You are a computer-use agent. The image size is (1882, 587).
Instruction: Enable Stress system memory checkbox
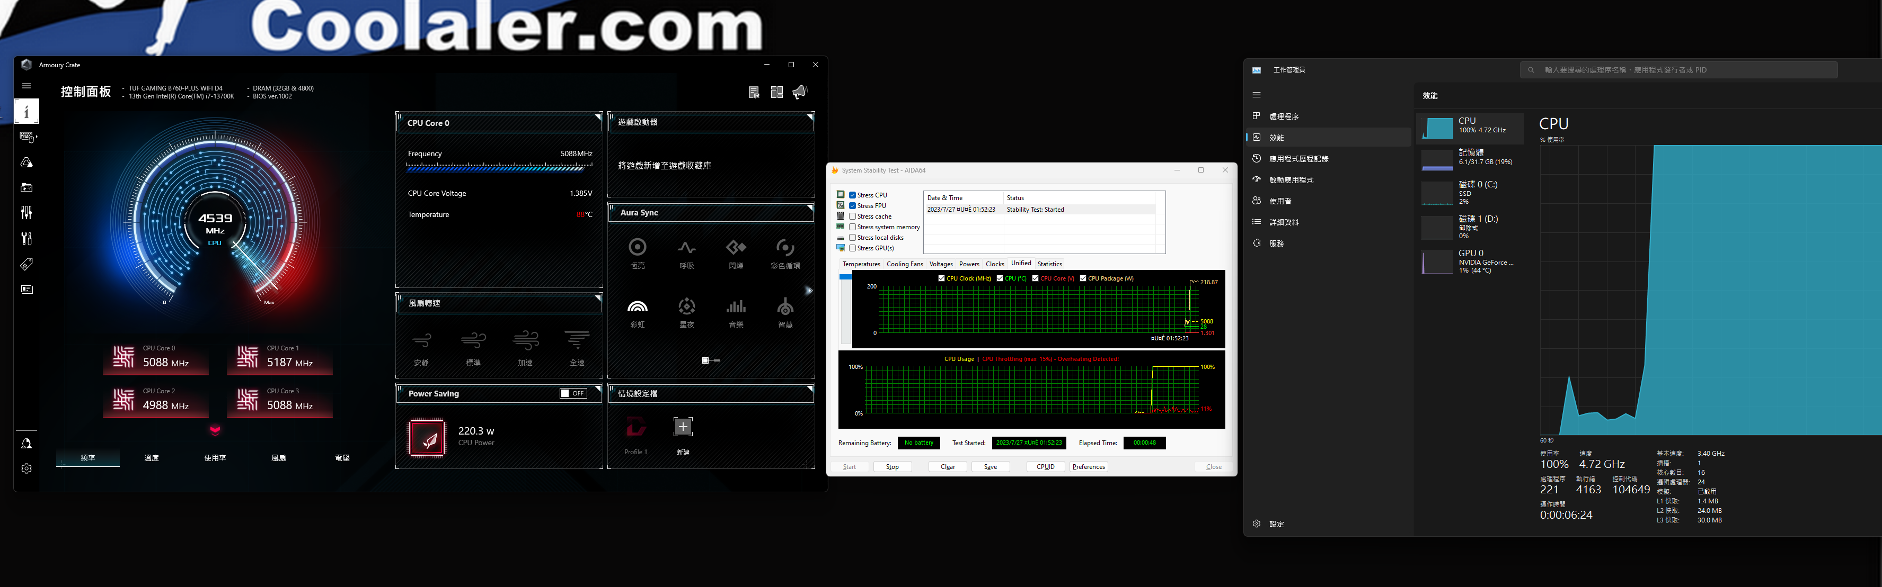click(x=853, y=227)
